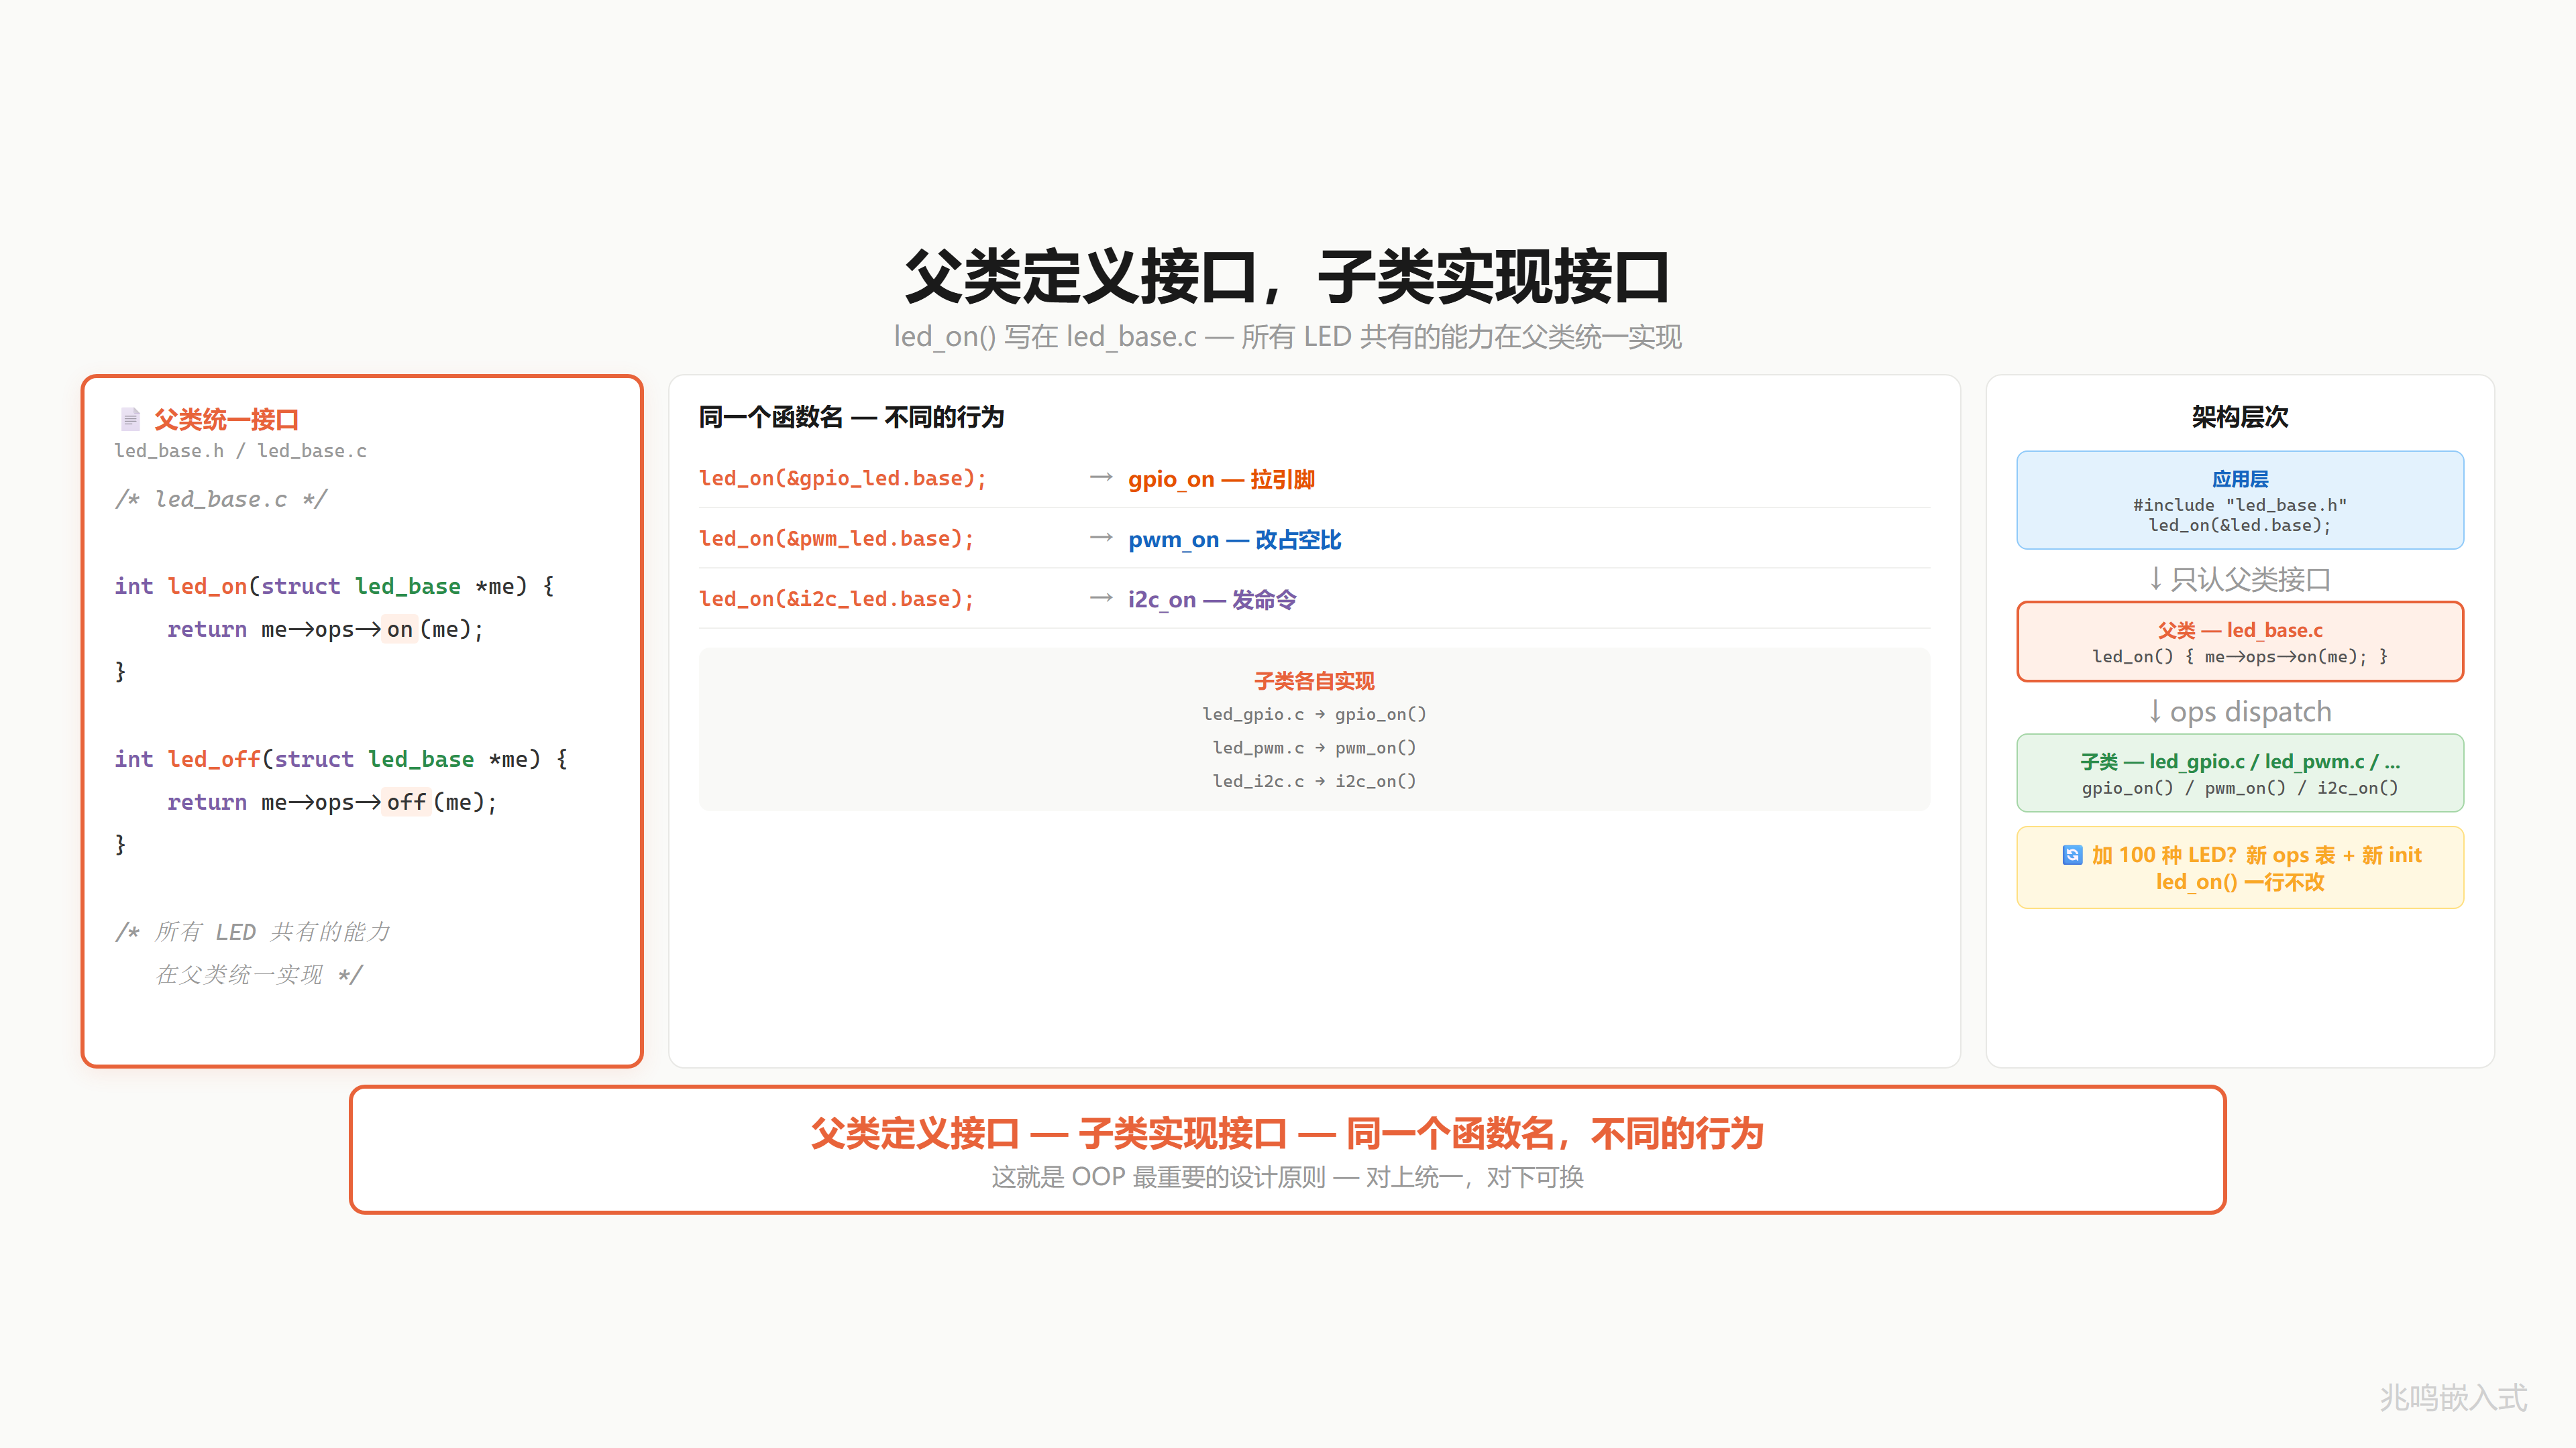This screenshot has width=2576, height=1448.
Task: Click the 父类统一接口 heading
Action: pyautogui.click(x=227, y=420)
